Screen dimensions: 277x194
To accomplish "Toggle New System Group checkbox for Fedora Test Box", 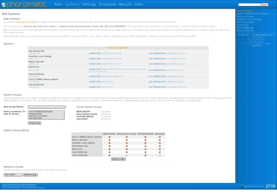I will click(x=127, y=140).
